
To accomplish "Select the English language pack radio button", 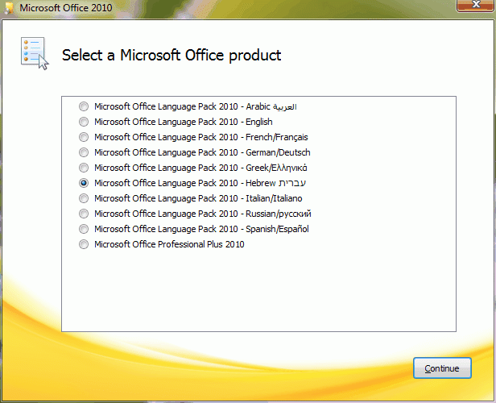I will [84, 122].
